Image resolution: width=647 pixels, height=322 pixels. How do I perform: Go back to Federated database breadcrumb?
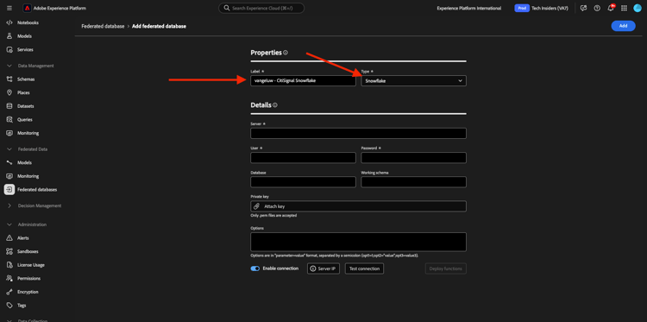click(x=103, y=26)
